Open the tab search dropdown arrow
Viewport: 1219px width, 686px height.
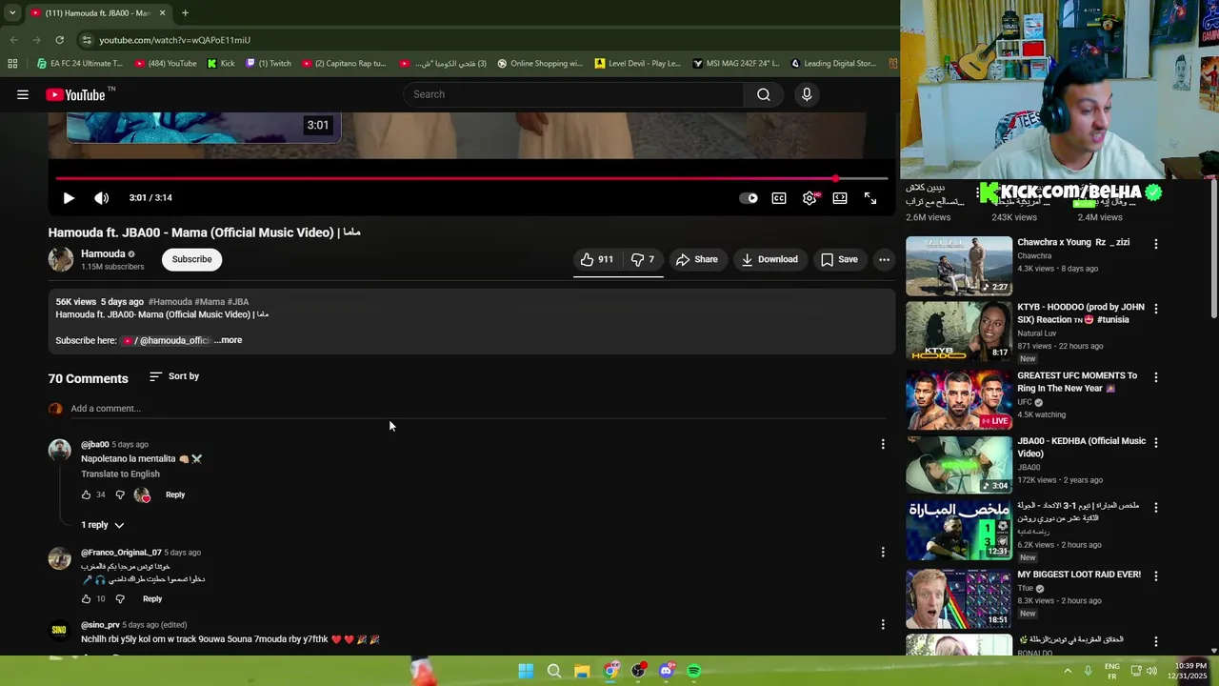click(x=11, y=12)
